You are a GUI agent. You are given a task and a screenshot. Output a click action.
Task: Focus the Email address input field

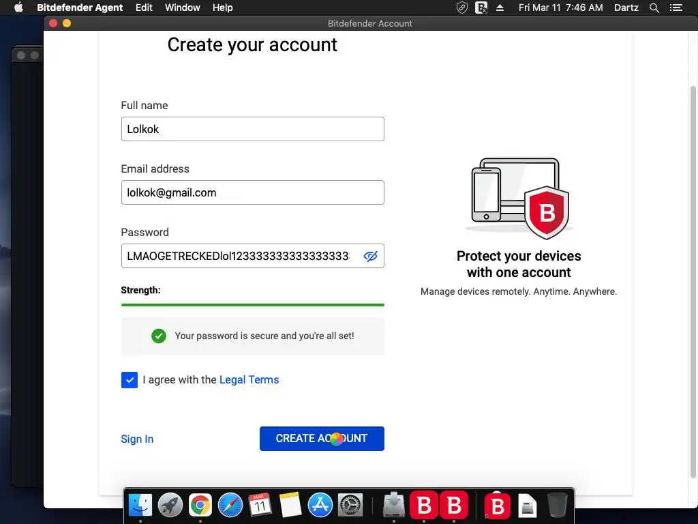coord(252,192)
